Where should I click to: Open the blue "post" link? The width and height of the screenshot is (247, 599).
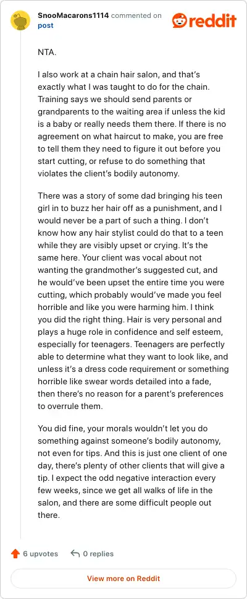click(45, 25)
